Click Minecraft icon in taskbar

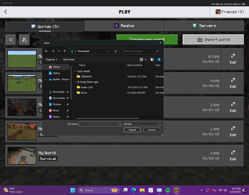click(176, 191)
